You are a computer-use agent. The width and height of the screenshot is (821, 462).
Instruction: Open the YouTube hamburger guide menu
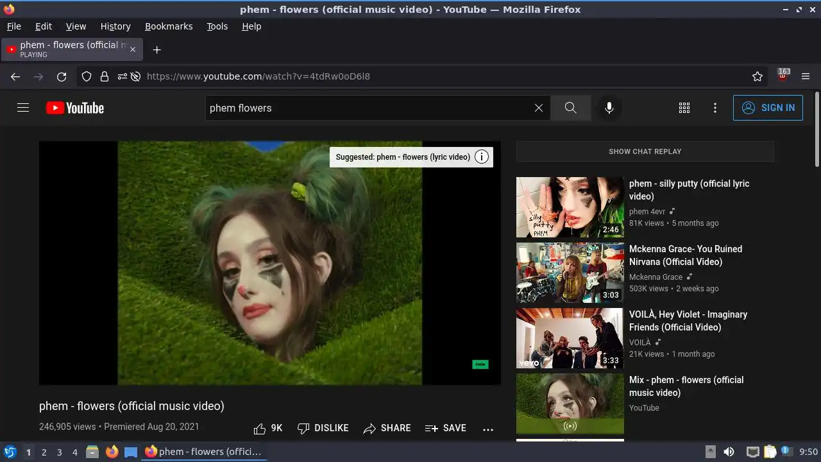(23, 108)
